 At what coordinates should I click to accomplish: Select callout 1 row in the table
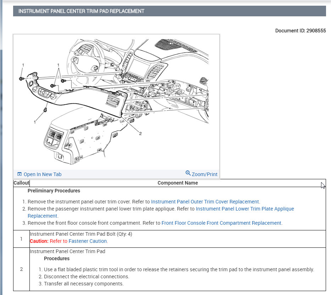21,239
